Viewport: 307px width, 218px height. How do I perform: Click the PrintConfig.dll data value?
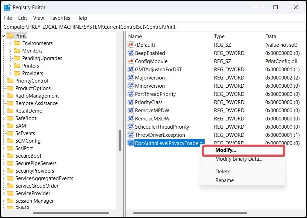click(x=281, y=61)
